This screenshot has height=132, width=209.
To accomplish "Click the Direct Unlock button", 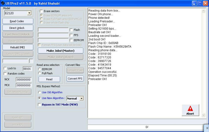I will (18, 28).
